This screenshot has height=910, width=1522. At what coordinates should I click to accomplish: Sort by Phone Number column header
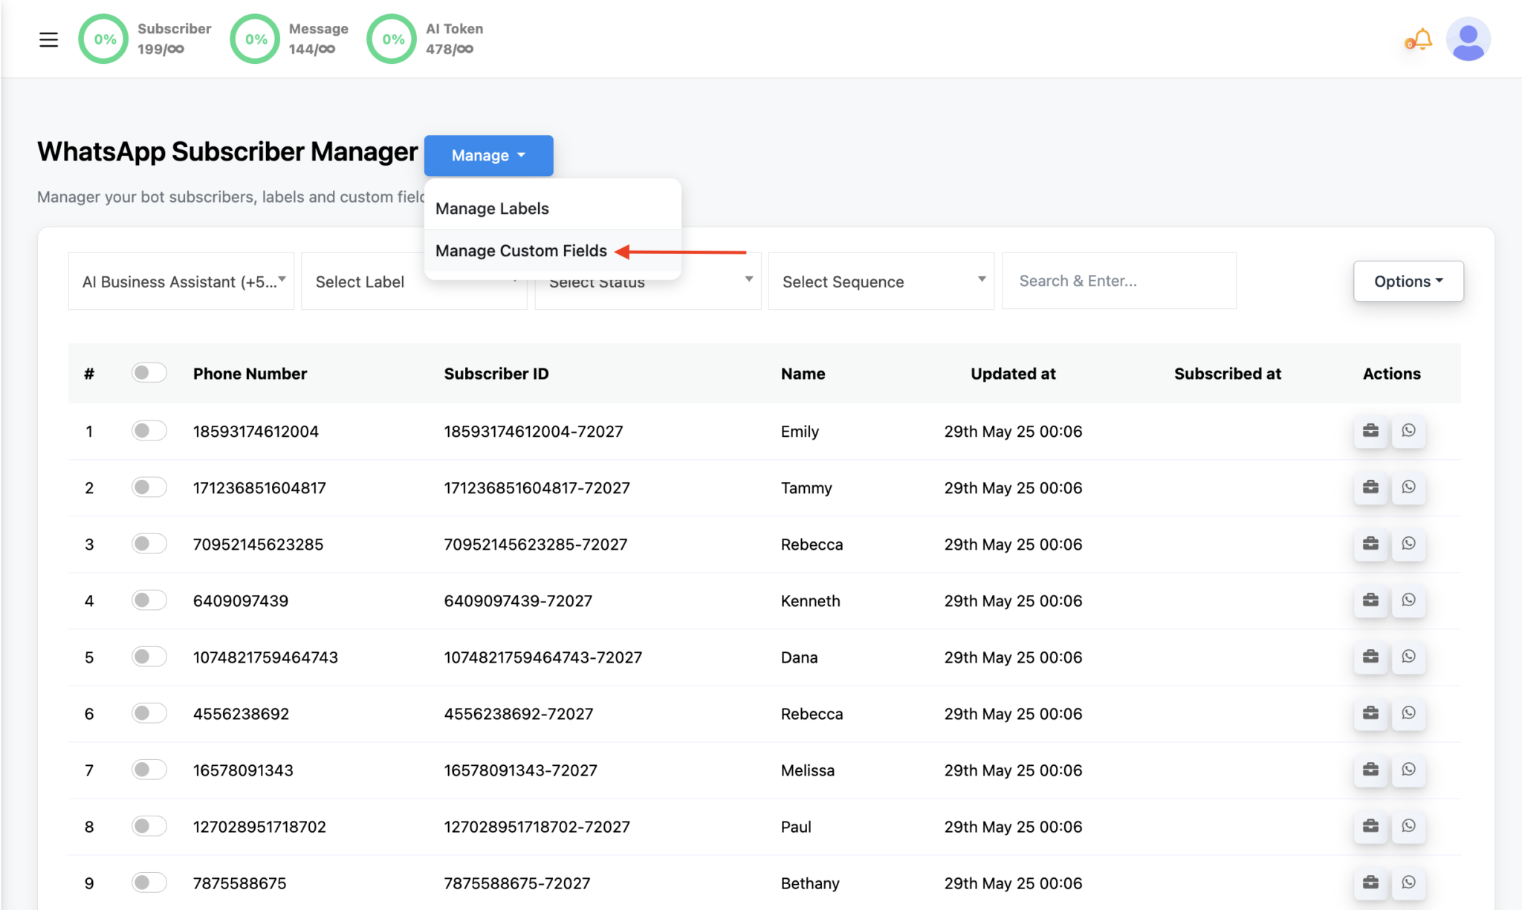[x=250, y=374]
